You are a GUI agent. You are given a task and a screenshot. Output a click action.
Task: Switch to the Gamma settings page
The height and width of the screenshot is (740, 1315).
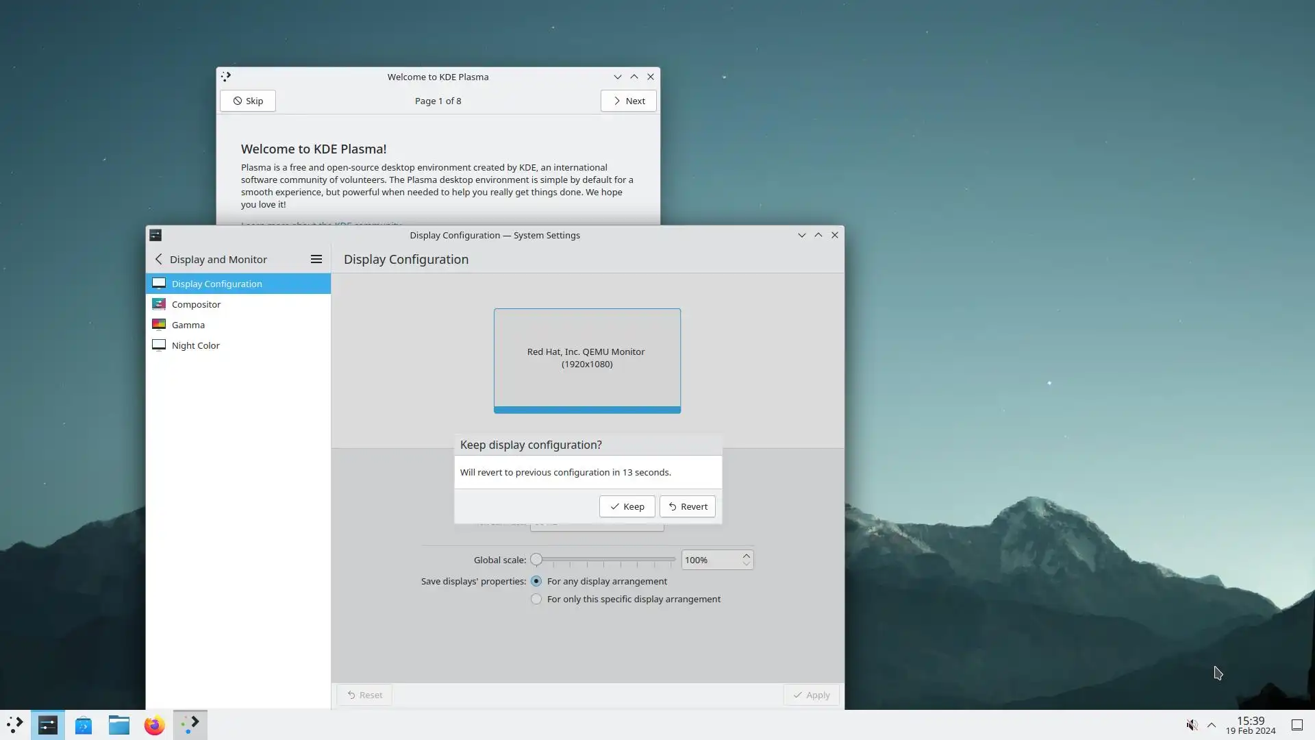pos(188,325)
